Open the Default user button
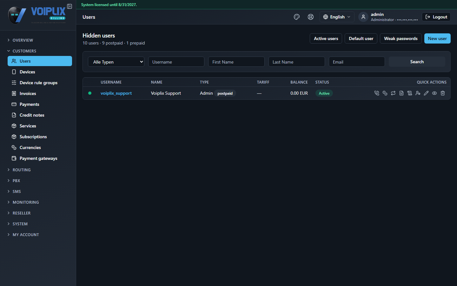This screenshot has width=457, height=286. click(x=361, y=38)
